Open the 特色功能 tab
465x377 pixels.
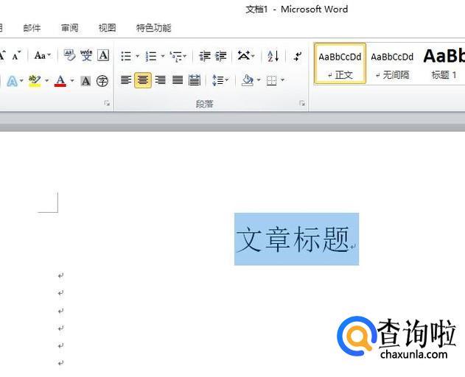pyautogui.click(x=153, y=28)
